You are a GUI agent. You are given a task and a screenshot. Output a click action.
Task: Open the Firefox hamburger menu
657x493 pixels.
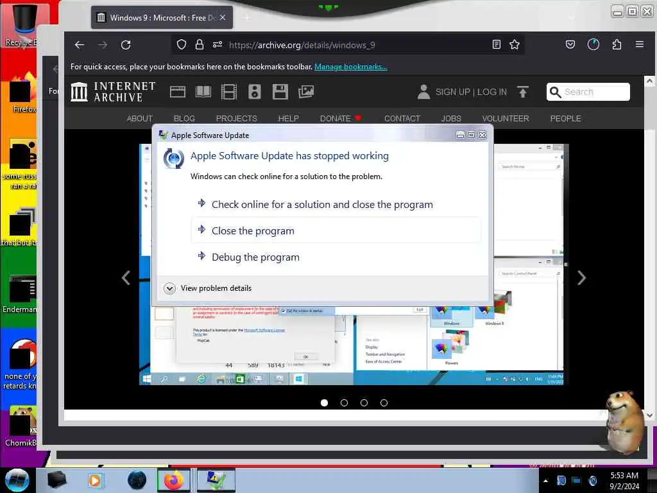point(640,44)
